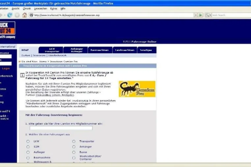Click the Inserieren sub-navigation link
The height and width of the screenshot is (167, 251).
coord(39,56)
